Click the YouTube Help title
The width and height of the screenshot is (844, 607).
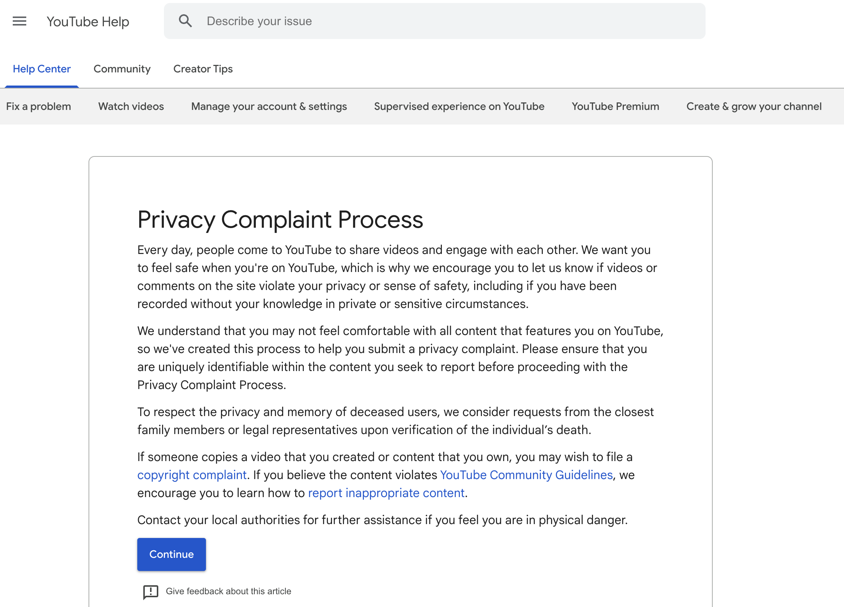[88, 22]
